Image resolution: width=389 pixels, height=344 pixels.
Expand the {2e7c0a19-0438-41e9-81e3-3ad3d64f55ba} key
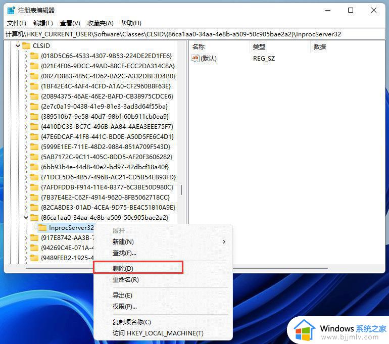[x=26, y=107]
